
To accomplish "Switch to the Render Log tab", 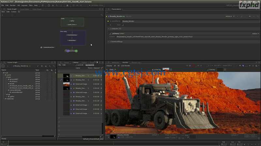I will (x=136, y=63).
